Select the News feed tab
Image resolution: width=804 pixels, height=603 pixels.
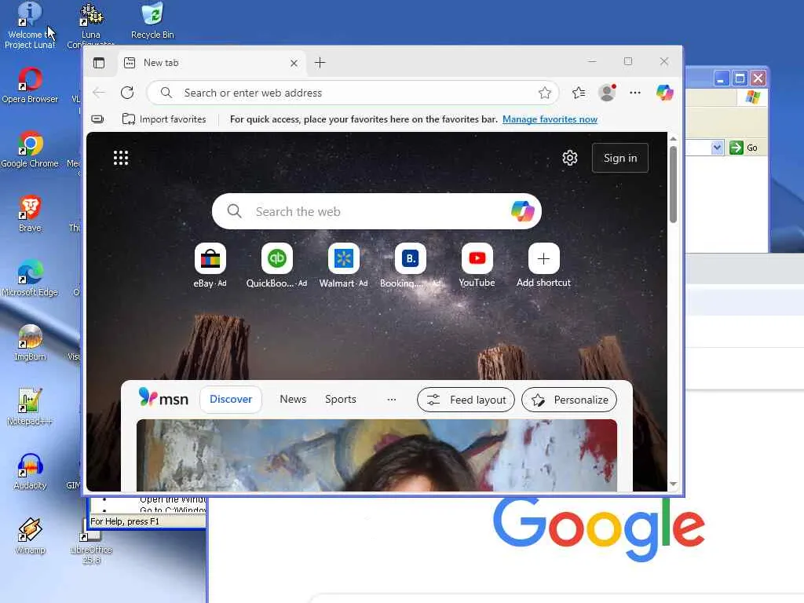(x=293, y=400)
